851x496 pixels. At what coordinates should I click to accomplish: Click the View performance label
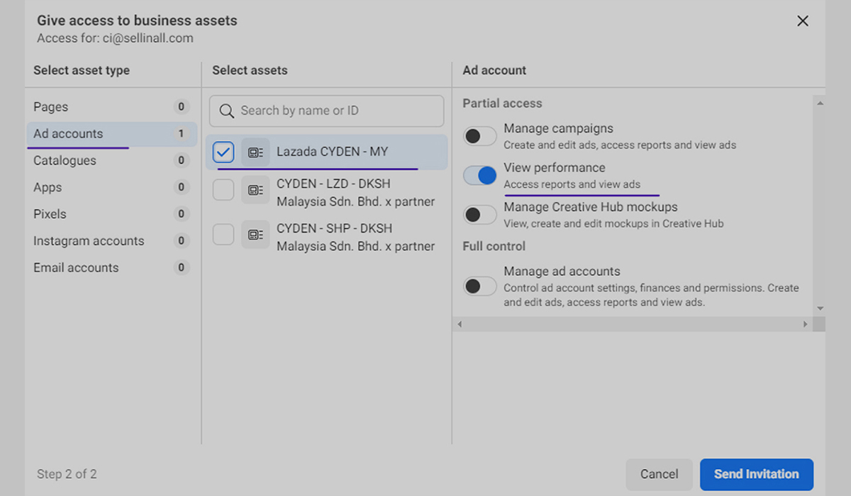click(x=555, y=168)
